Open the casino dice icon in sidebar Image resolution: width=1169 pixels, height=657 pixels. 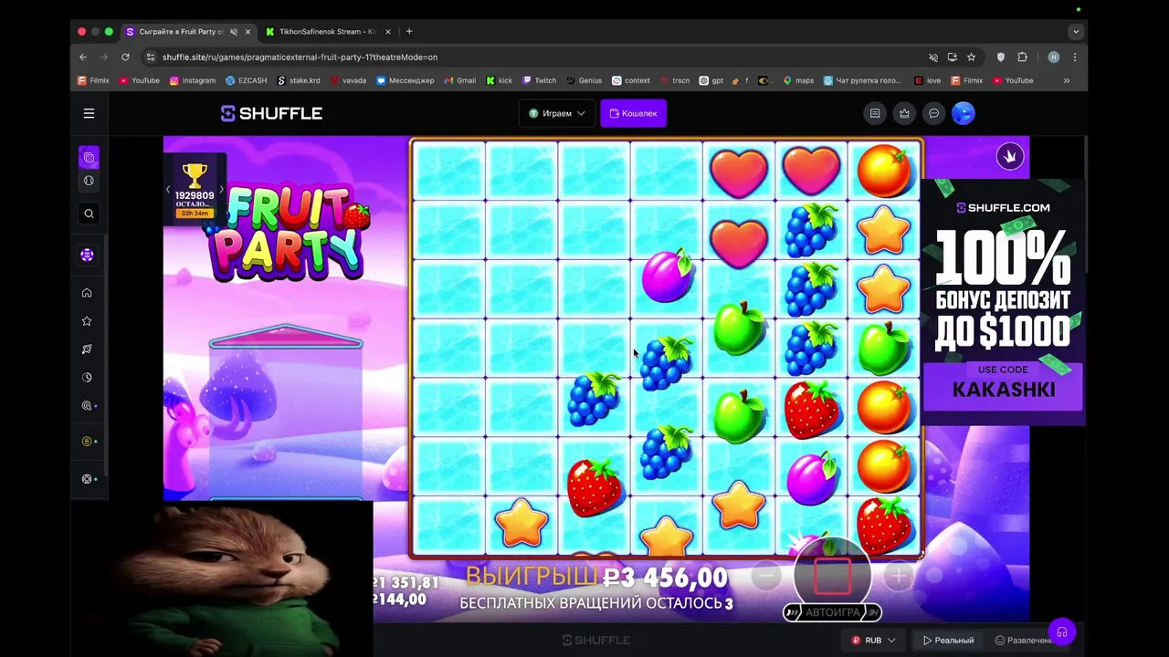click(x=89, y=158)
